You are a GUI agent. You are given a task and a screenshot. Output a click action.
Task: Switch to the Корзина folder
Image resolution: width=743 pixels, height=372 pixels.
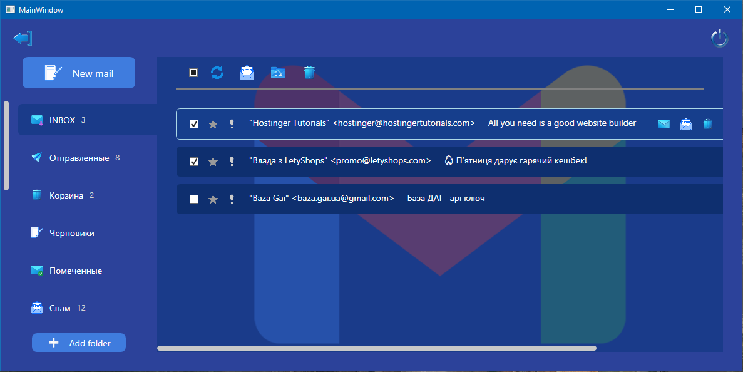[71, 195]
